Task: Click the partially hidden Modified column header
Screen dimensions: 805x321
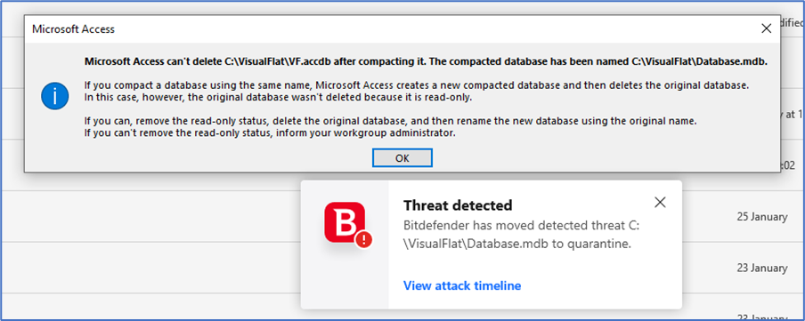Action: pos(791,23)
